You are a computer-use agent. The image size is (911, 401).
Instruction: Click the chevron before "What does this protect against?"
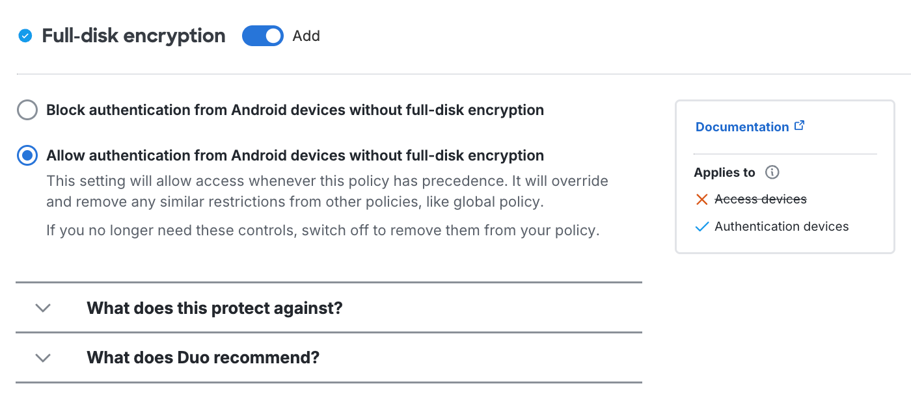pyautogui.click(x=42, y=308)
